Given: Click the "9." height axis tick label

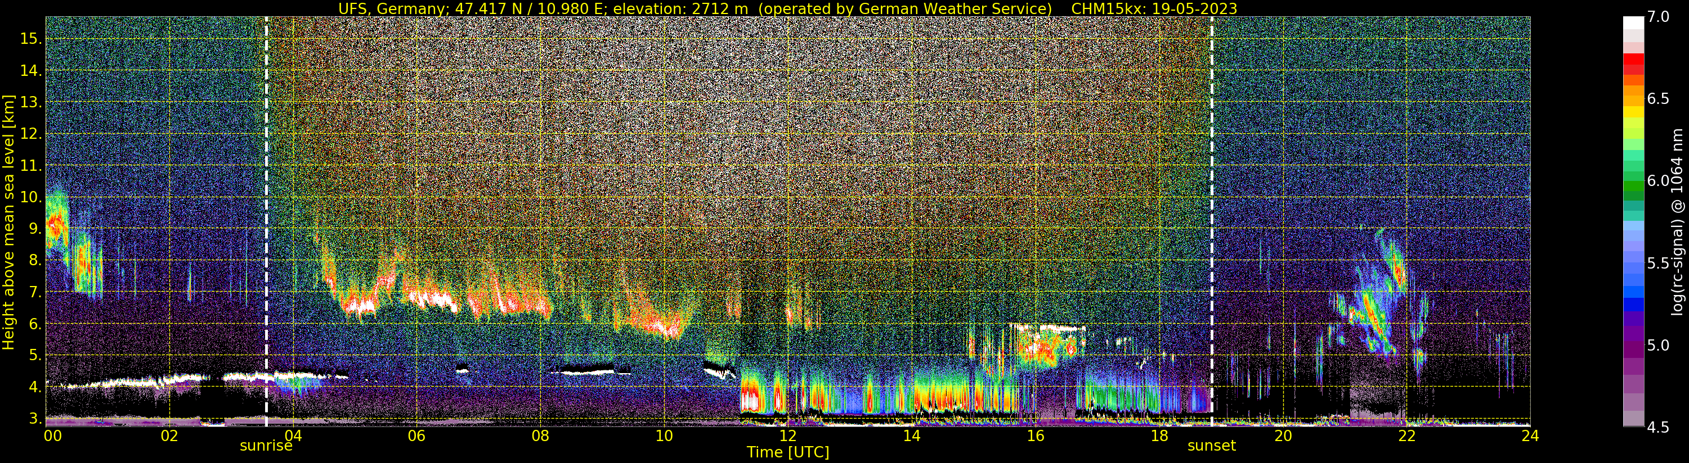Looking at the screenshot, I should pos(35,229).
